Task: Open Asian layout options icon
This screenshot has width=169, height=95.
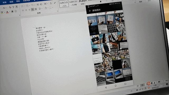Action: (45, 4)
